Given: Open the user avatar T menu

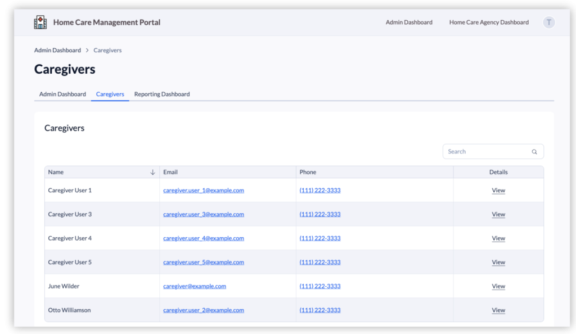Looking at the screenshot, I should click(549, 22).
